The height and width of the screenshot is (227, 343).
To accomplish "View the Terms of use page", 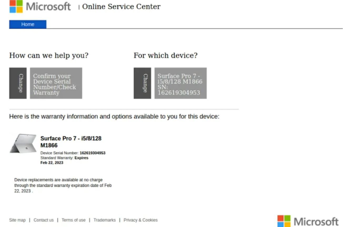I will tap(73, 220).
